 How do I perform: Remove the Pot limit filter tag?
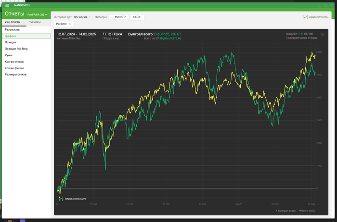(70, 24)
